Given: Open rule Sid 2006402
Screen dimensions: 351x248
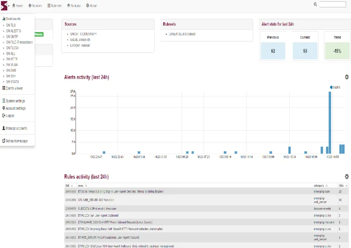Looking at the screenshot, I should [71, 229].
